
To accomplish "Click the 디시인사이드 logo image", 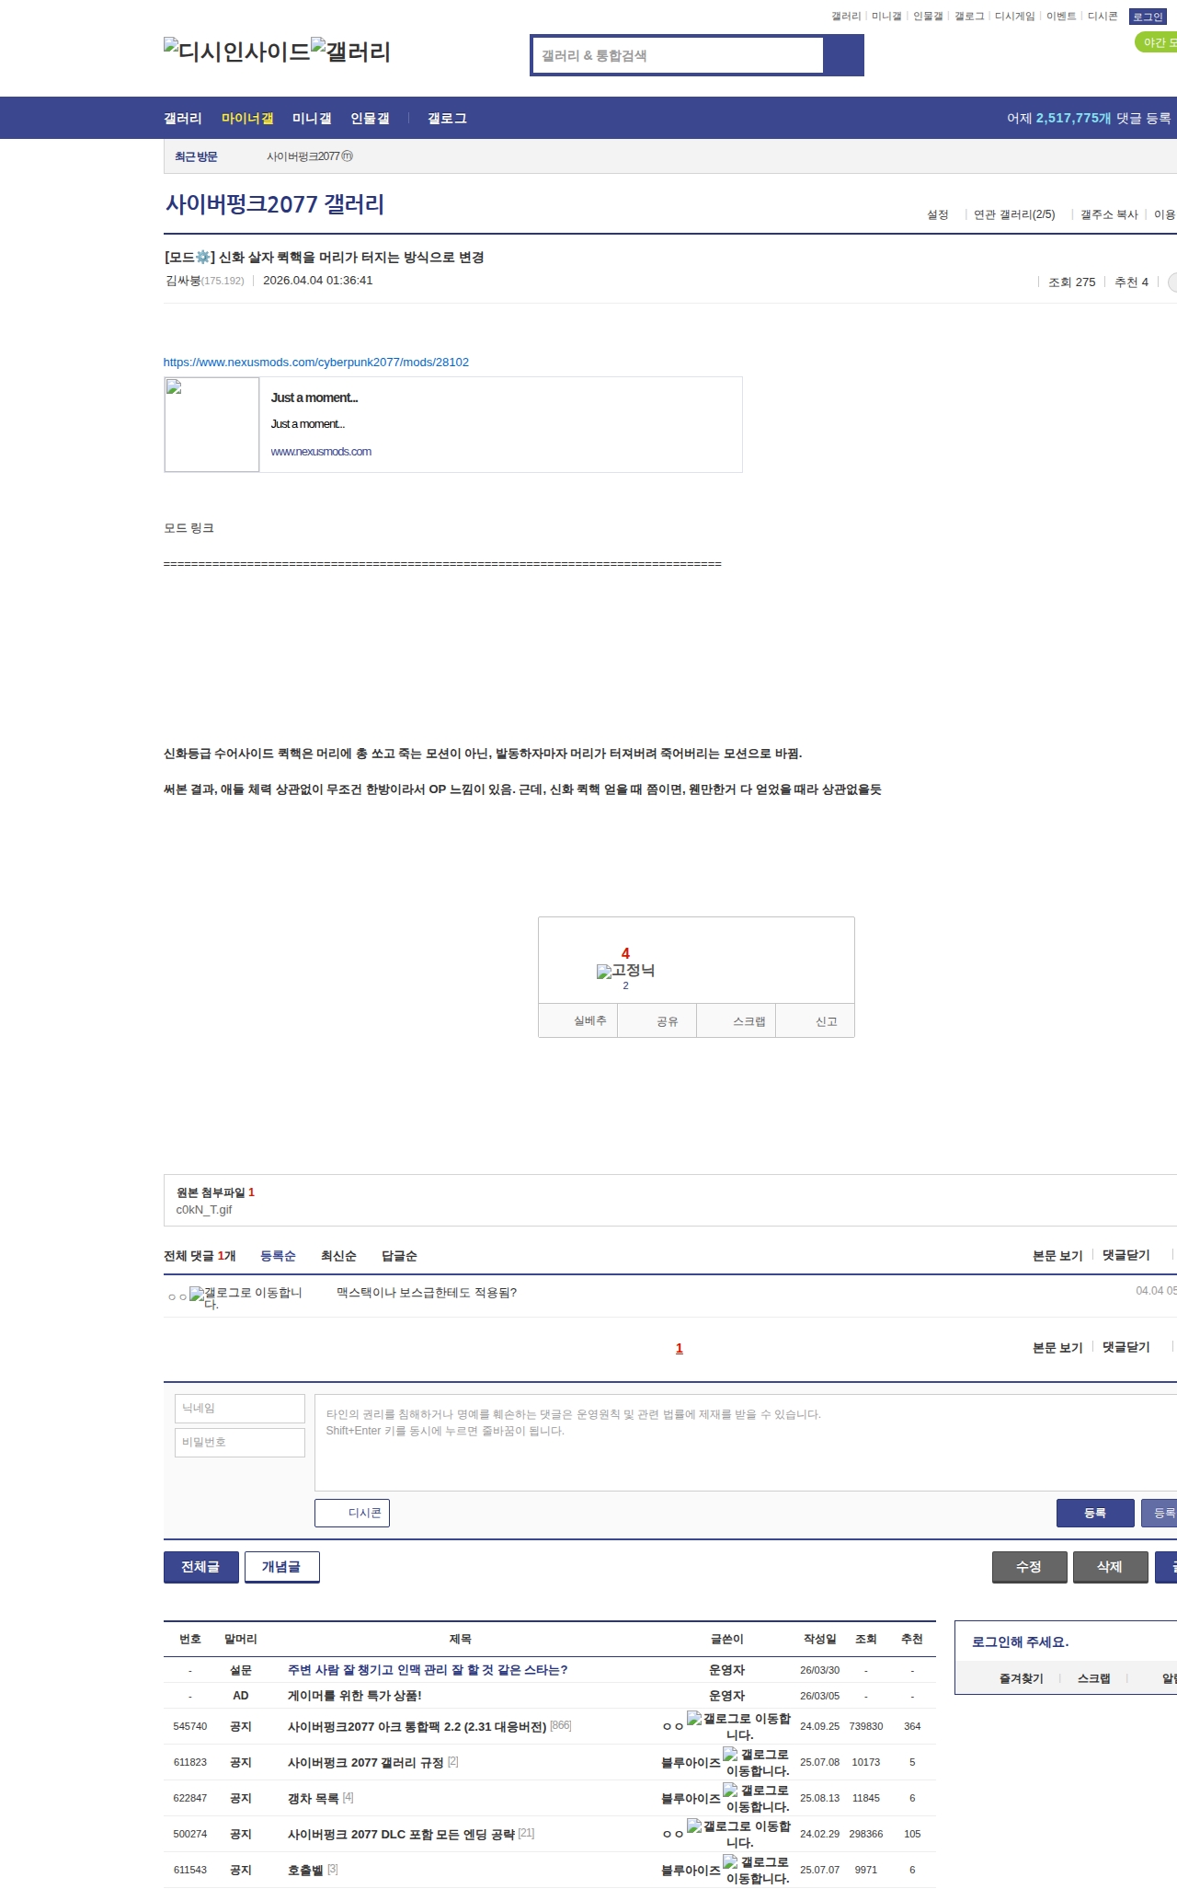I will 237,51.
